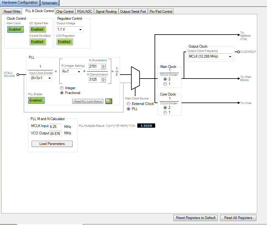The width and height of the screenshot is (267, 225).
Task: Click the PLL lock status indicator
Action: pos(109,101)
